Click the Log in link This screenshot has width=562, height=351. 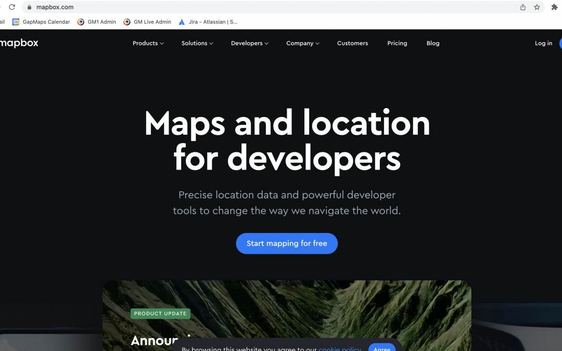[x=543, y=43]
